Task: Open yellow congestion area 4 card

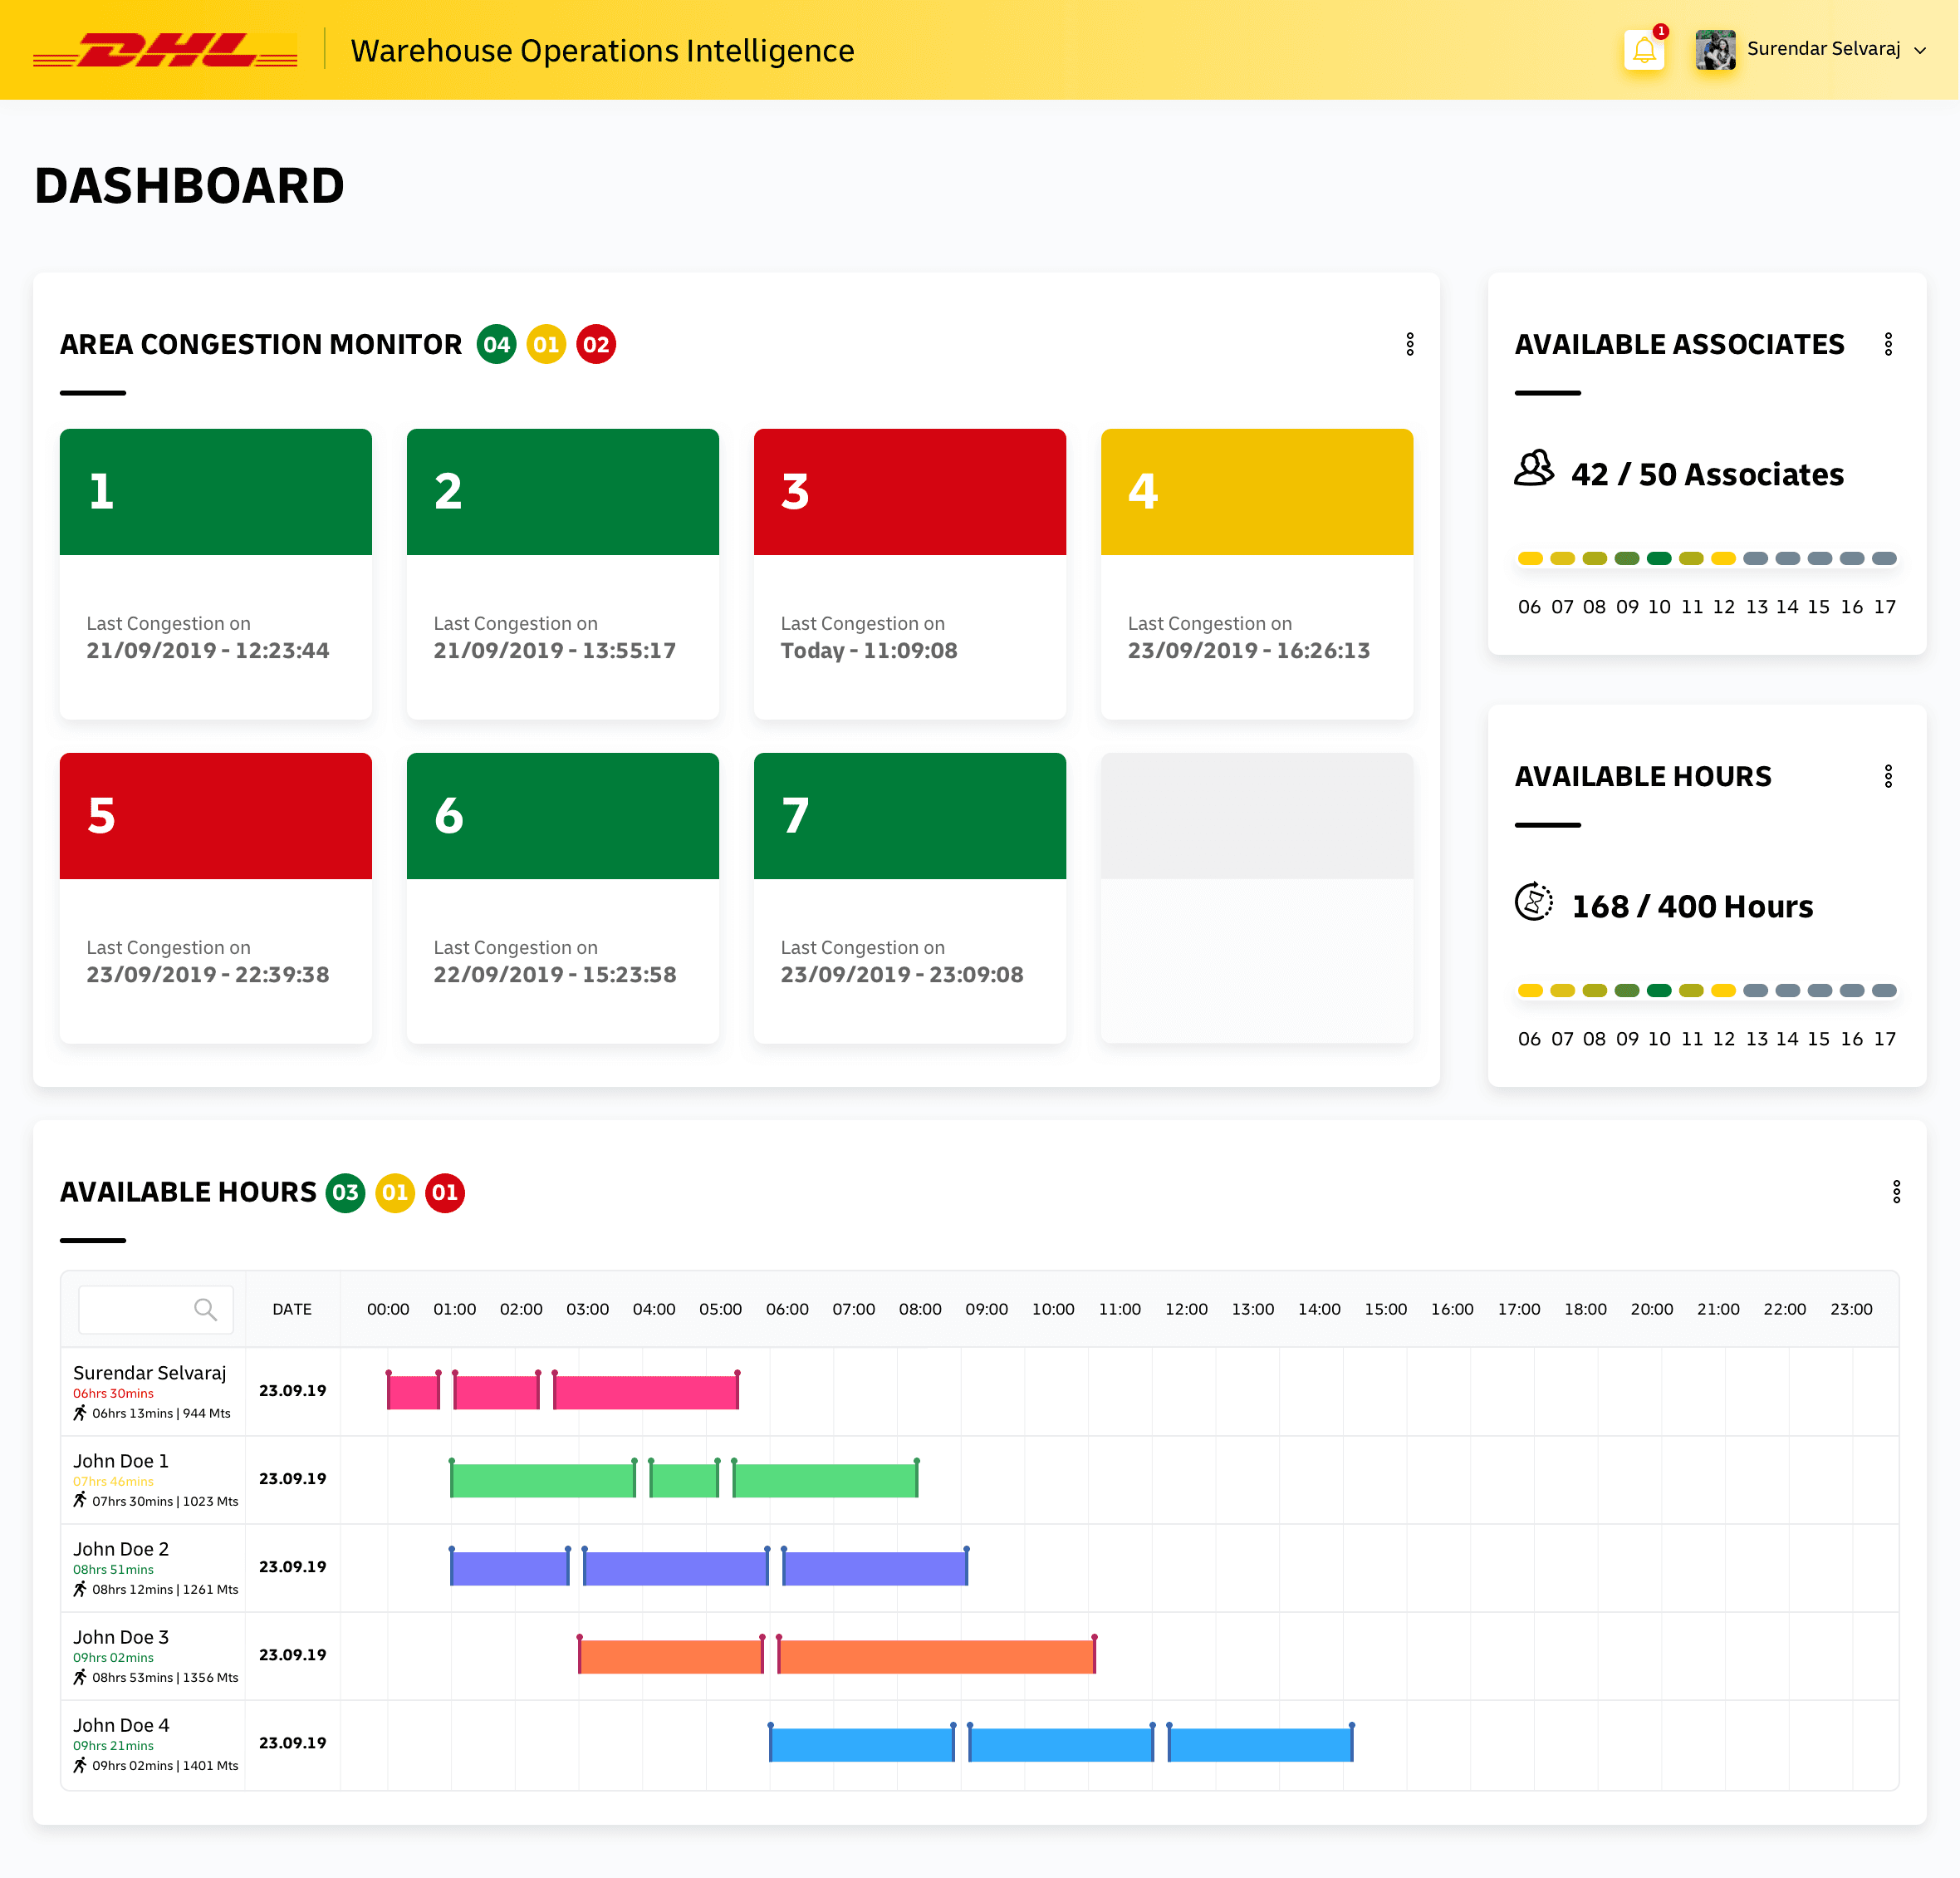Action: click(1257, 574)
